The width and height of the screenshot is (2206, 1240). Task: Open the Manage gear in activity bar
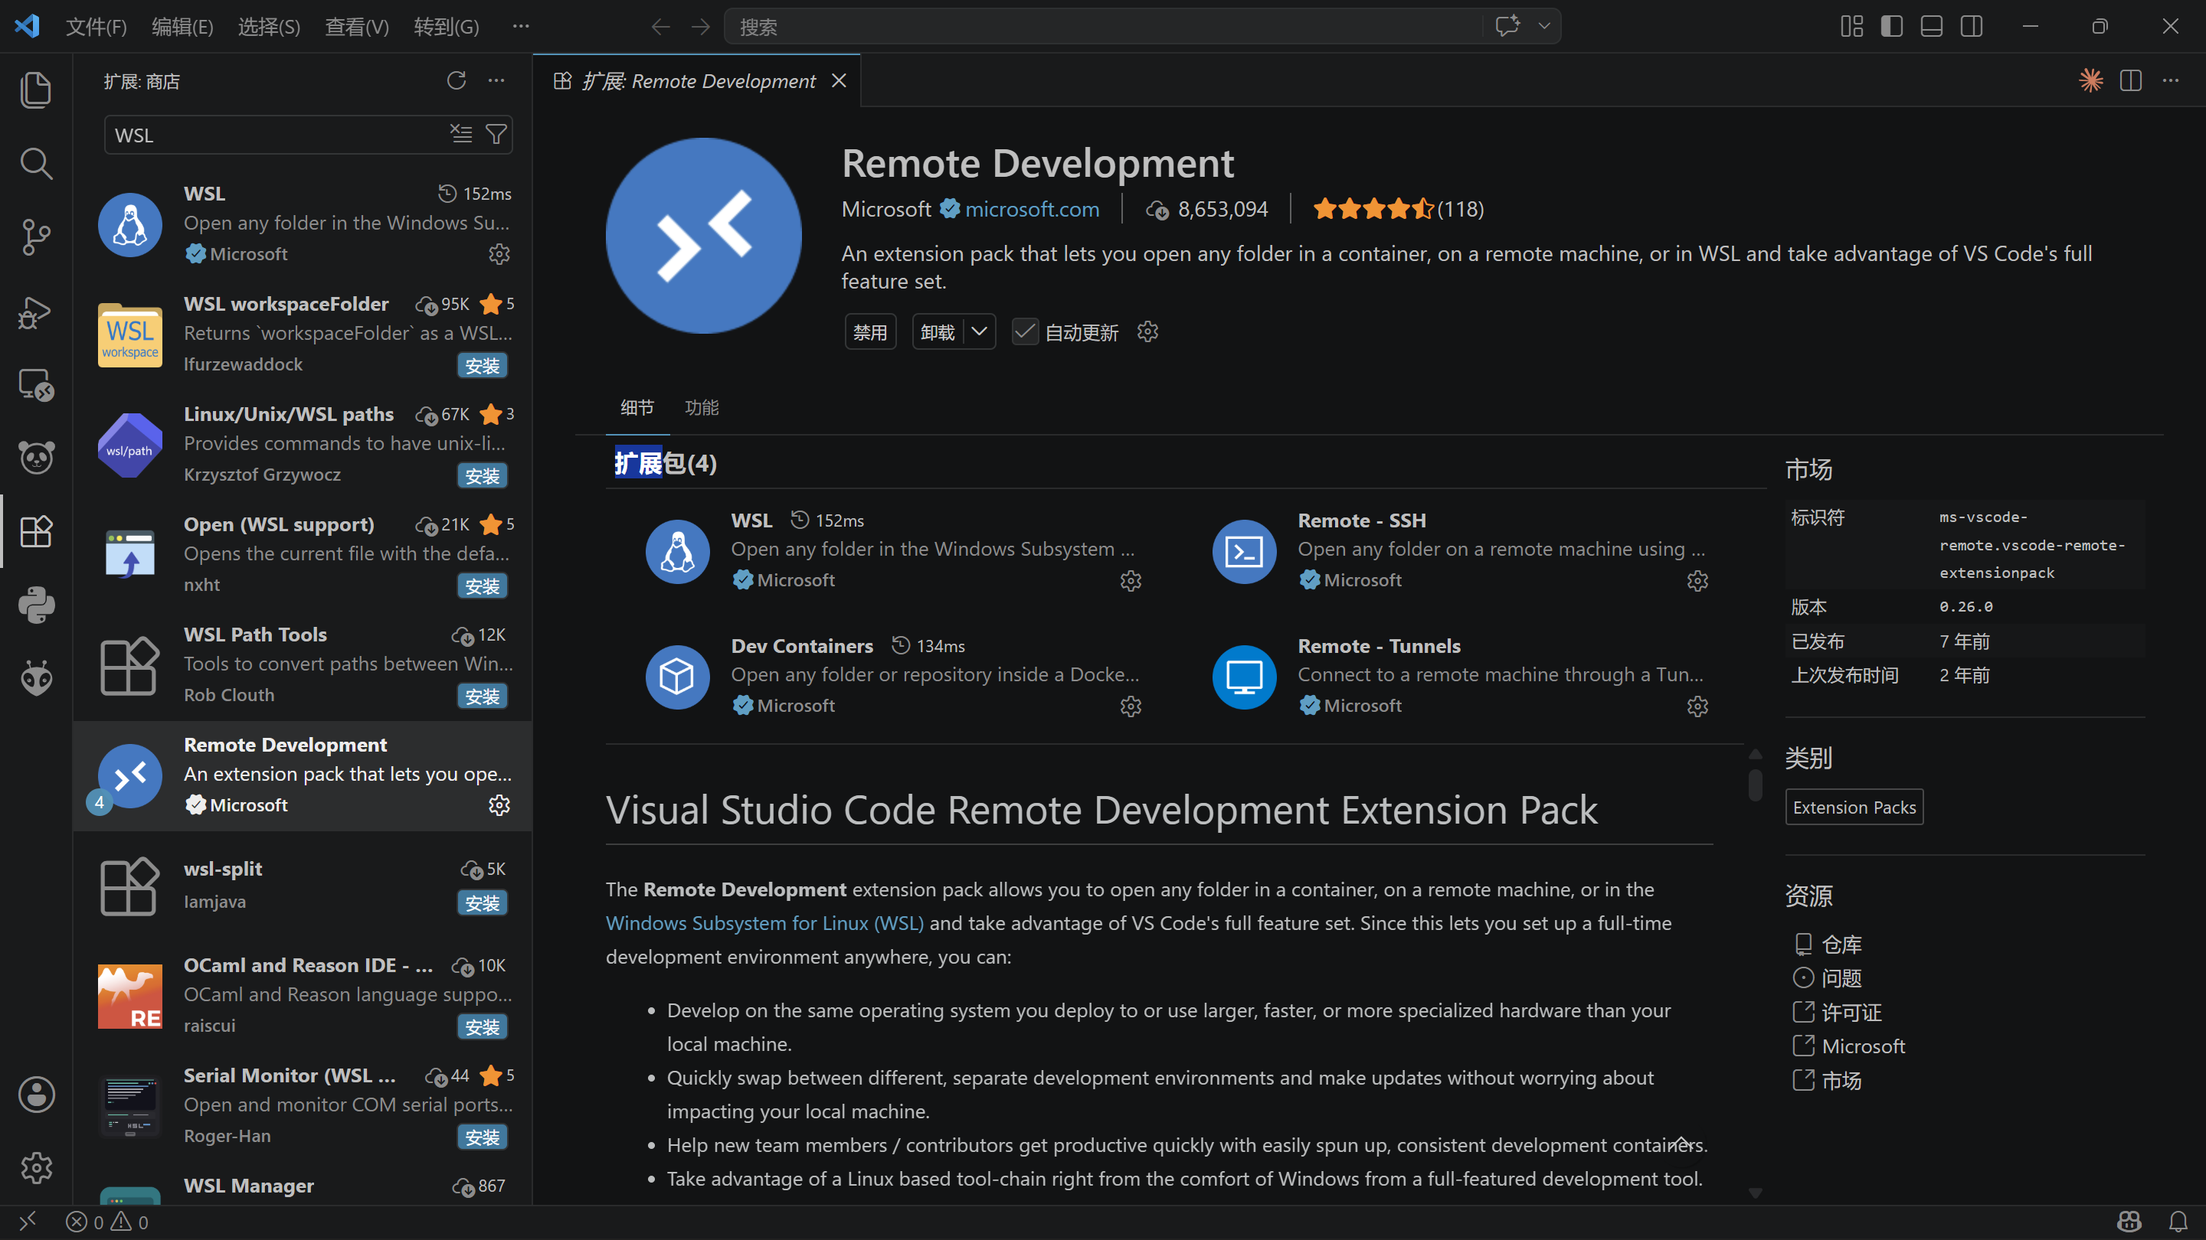point(36,1167)
